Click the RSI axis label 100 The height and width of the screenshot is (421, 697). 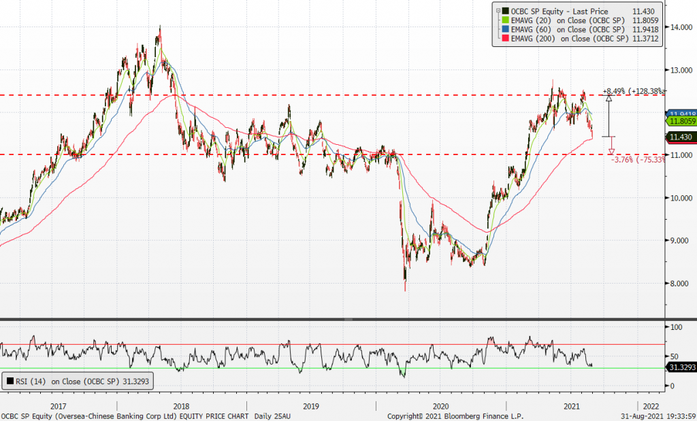(x=676, y=327)
